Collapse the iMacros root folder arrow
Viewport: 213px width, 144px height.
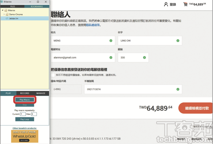[x=2, y=10]
